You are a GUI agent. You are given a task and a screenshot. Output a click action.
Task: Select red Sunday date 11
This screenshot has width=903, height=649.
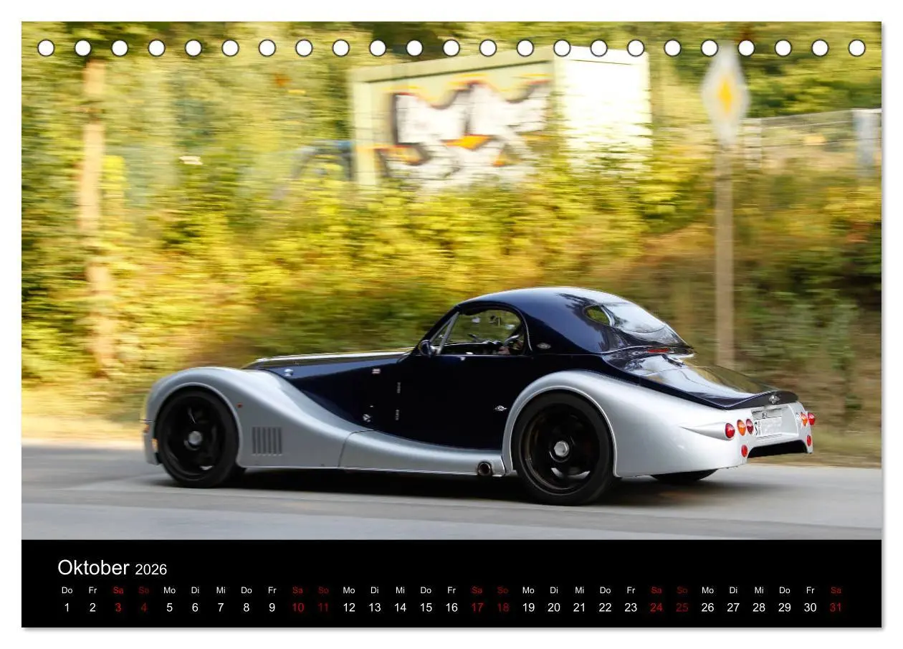(x=323, y=607)
